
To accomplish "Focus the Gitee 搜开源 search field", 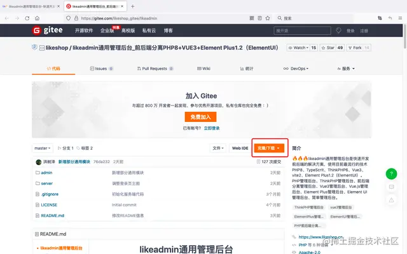I will point(303,30).
